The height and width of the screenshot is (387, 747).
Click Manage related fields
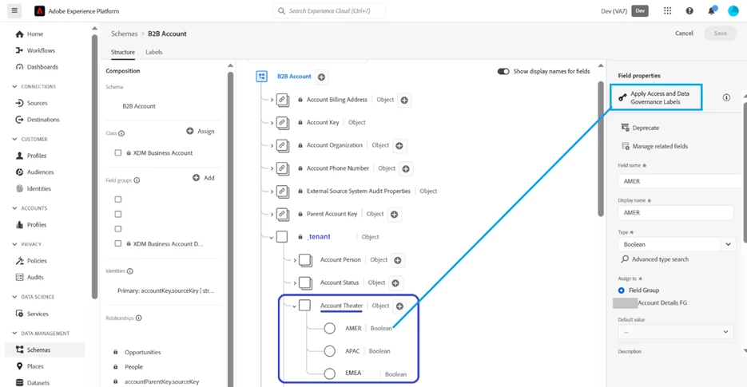(654, 146)
